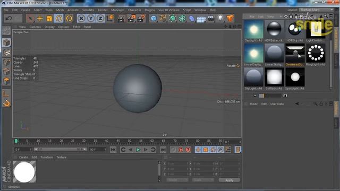
Task: Click the green playhead marker at frame 0
Action: [16, 141]
